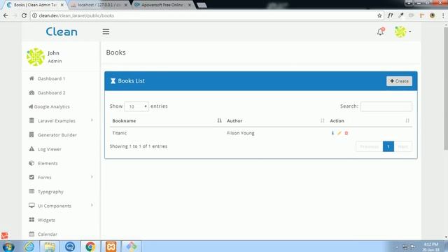Click the Google Analytics chart icon

click(31, 106)
